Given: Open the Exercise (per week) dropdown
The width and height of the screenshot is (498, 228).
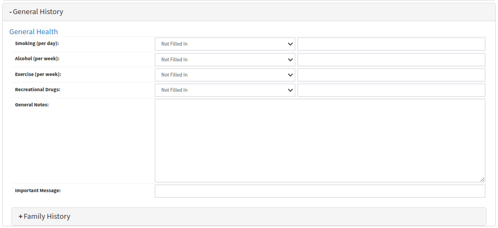Looking at the screenshot, I should click(x=224, y=75).
